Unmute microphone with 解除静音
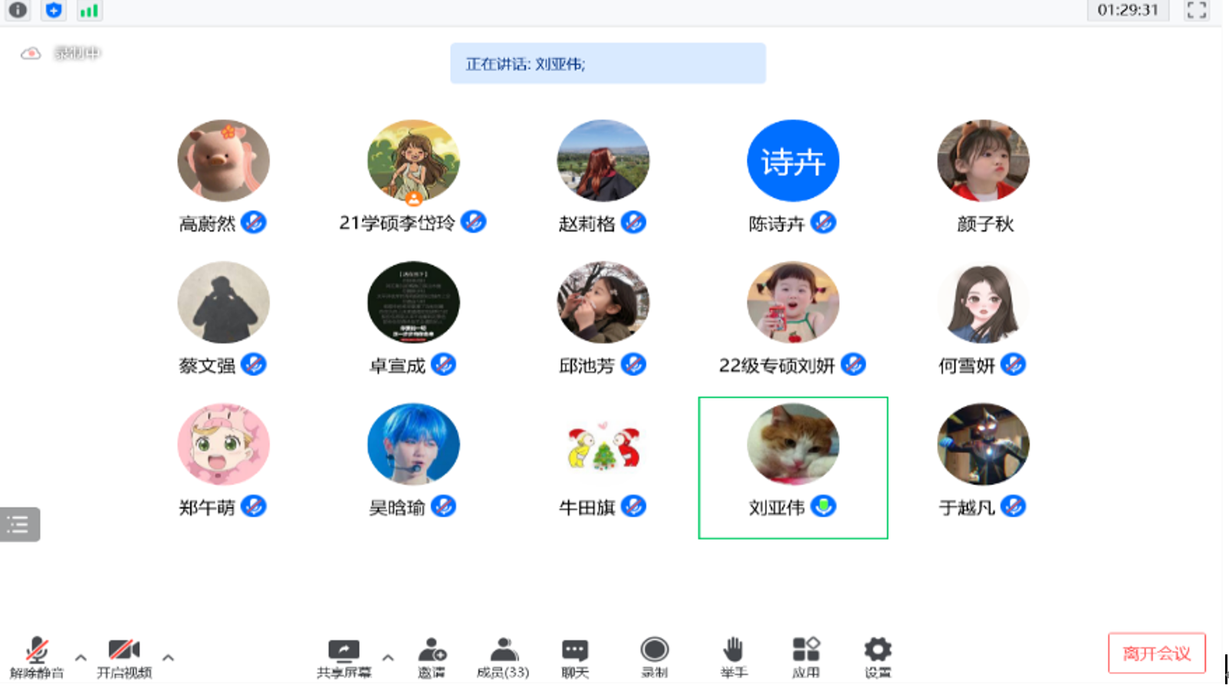The width and height of the screenshot is (1229, 695). point(37,657)
